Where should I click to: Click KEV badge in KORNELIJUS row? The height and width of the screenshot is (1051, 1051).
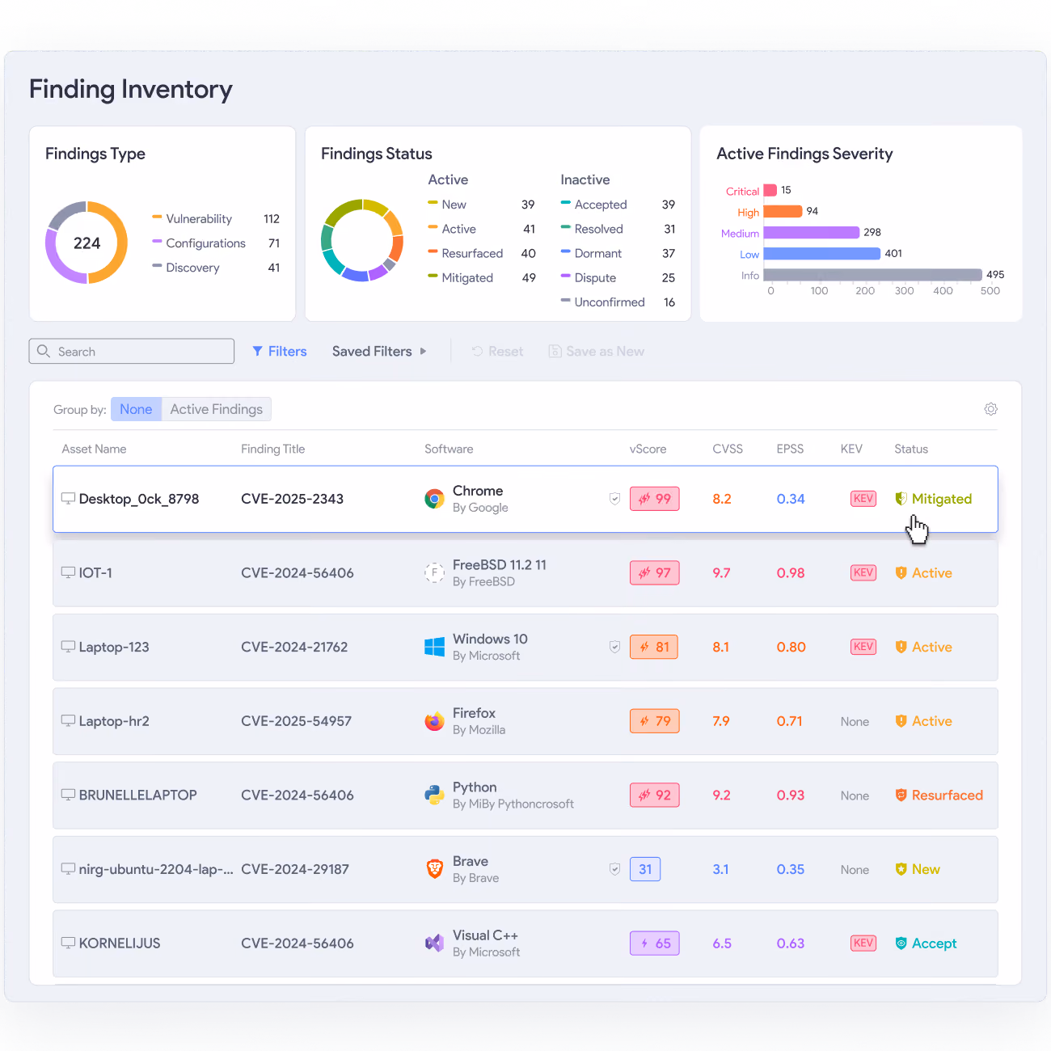tap(863, 943)
